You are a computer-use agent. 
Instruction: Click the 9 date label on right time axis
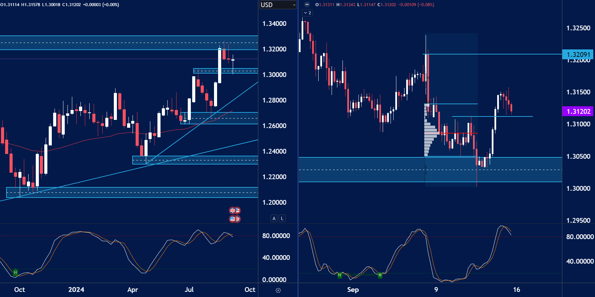pyautogui.click(x=436, y=290)
